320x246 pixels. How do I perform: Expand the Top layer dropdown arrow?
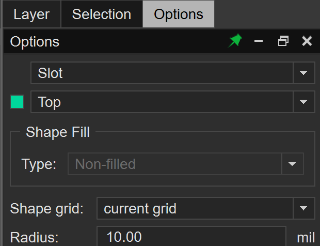click(x=304, y=102)
